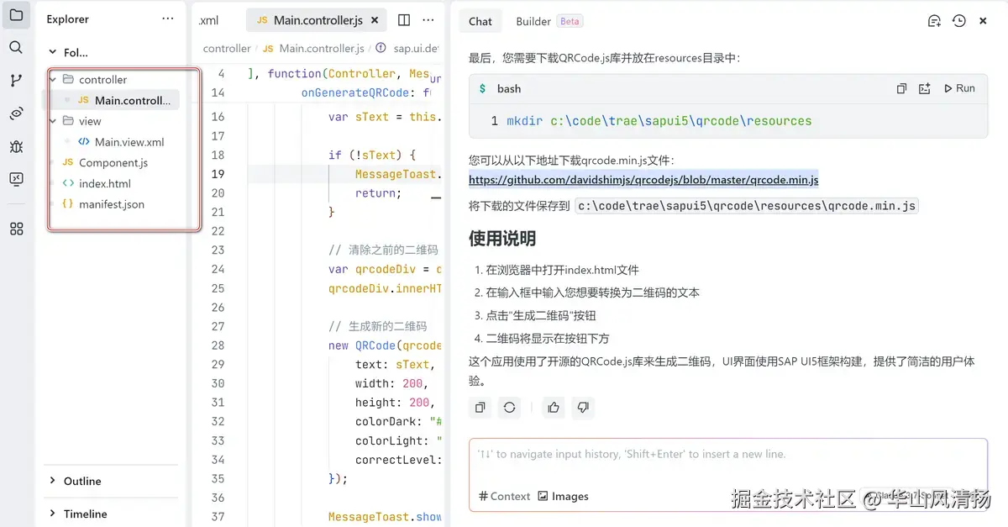
Task: Copy the bash code block
Action: (x=901, y=88)
